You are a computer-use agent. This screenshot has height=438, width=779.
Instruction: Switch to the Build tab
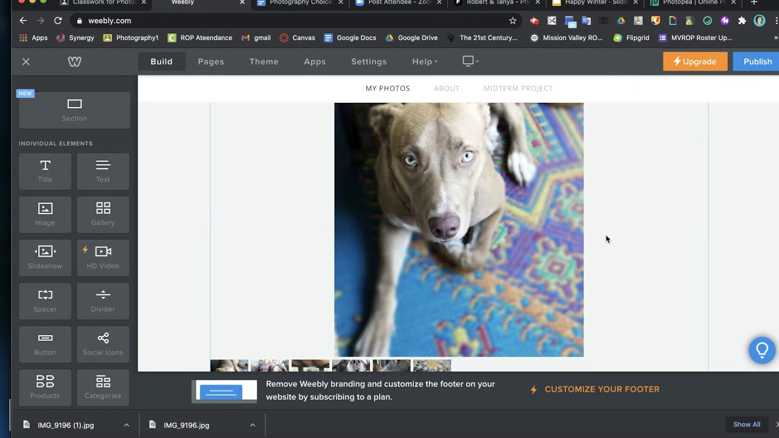[161, 61]
